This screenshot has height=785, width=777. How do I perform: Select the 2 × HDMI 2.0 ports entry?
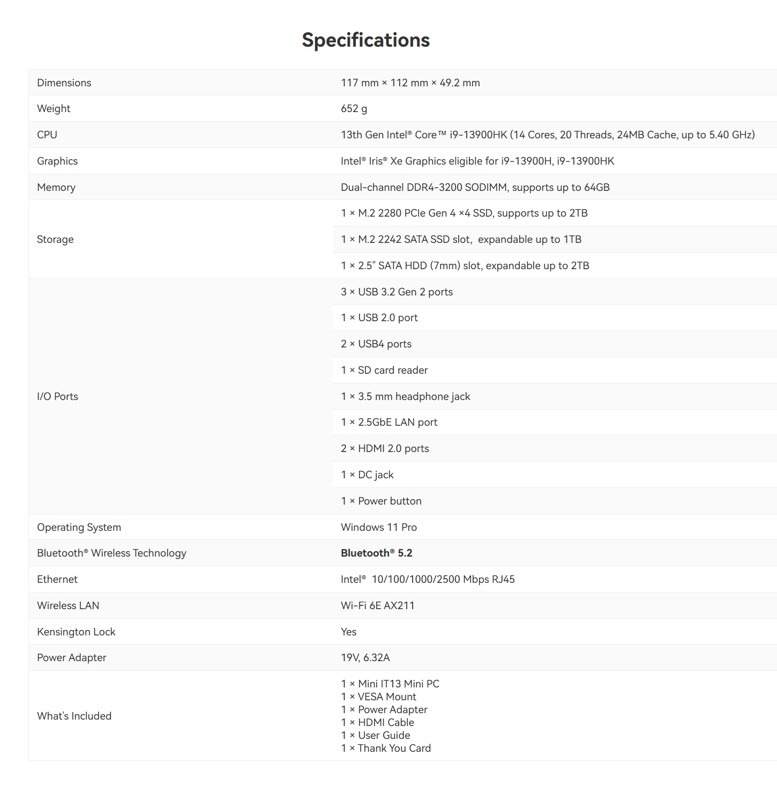point(385,449)
